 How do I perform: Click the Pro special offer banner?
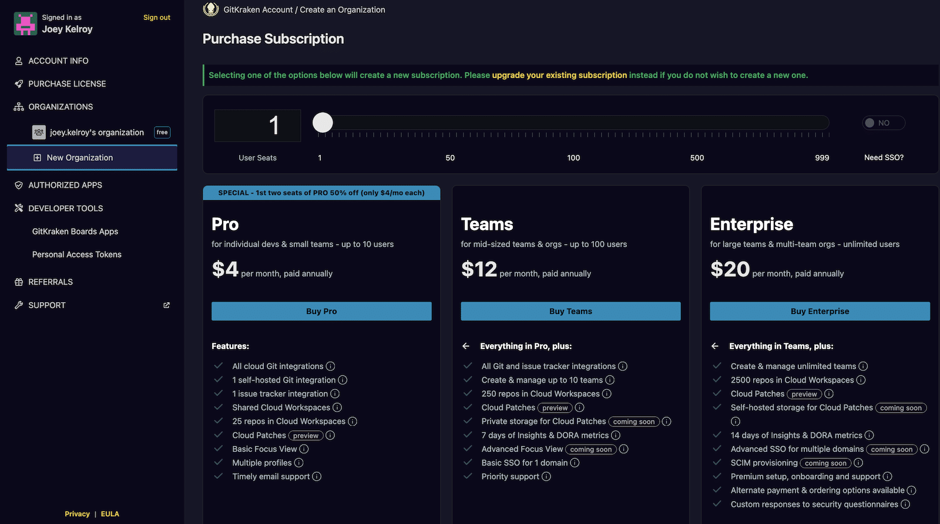coord(321,193)
